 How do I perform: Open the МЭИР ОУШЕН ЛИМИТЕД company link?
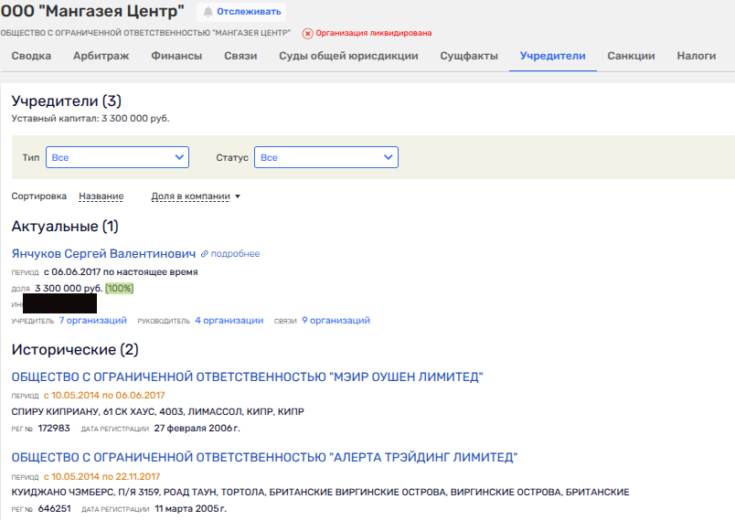(247, 377)
